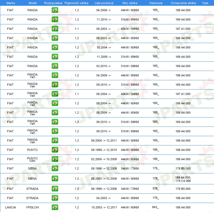This screenshot has width=214, height=212.
Task: Click fuel icon in PANDA Van 09.2004 -> 12.2011 row
Action: pyautogui.click(x=55, y=141)
